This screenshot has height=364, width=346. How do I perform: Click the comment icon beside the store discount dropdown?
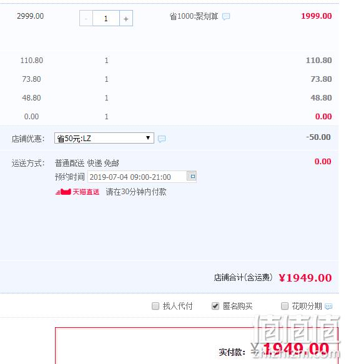[x=162, y=139]
